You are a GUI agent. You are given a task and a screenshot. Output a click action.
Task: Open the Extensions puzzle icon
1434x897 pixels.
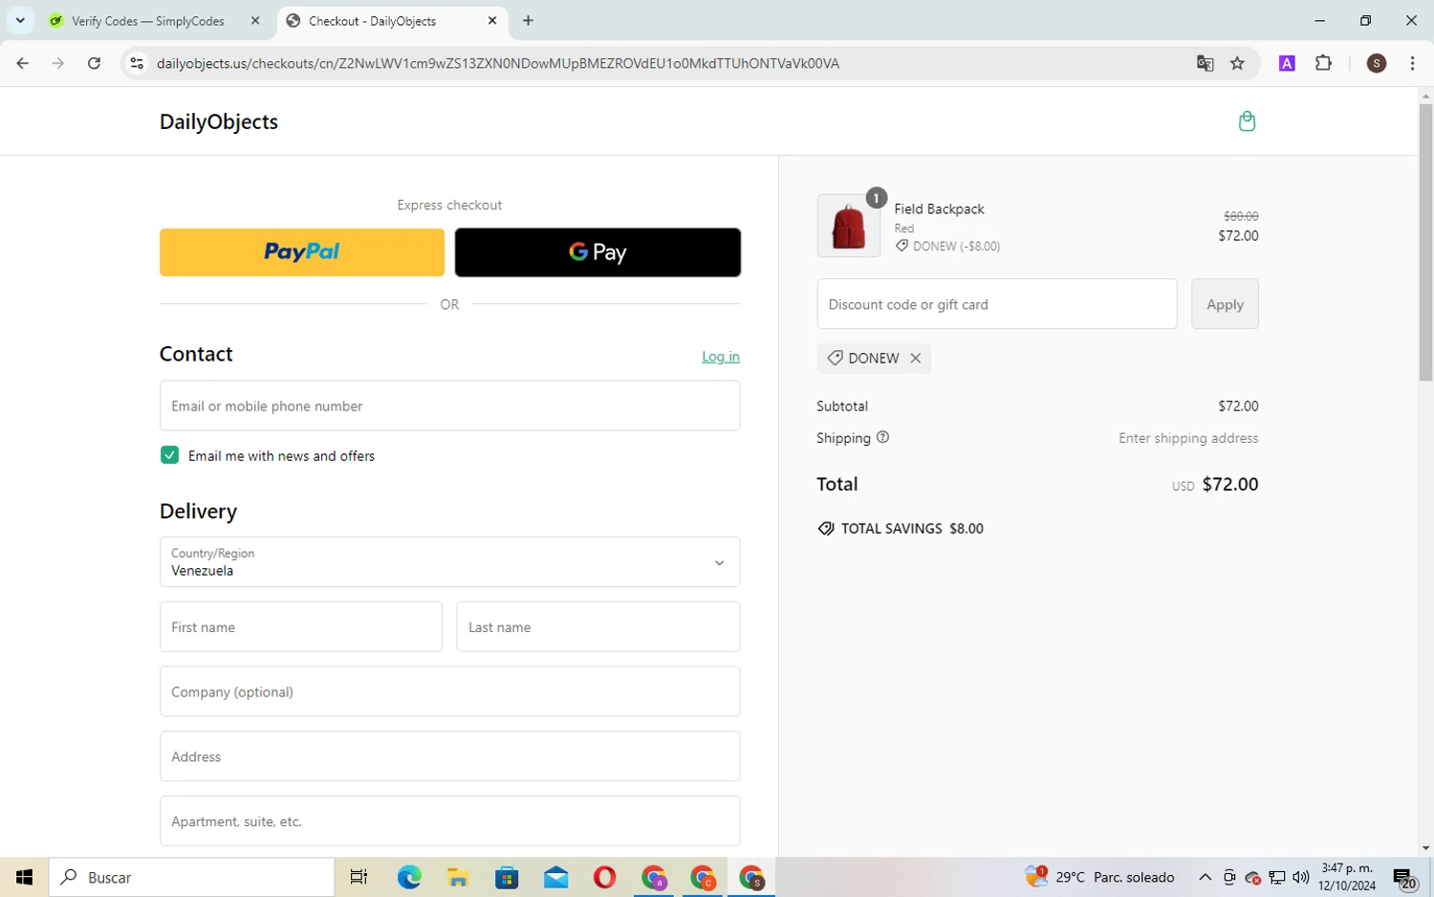click(1324, 63)
